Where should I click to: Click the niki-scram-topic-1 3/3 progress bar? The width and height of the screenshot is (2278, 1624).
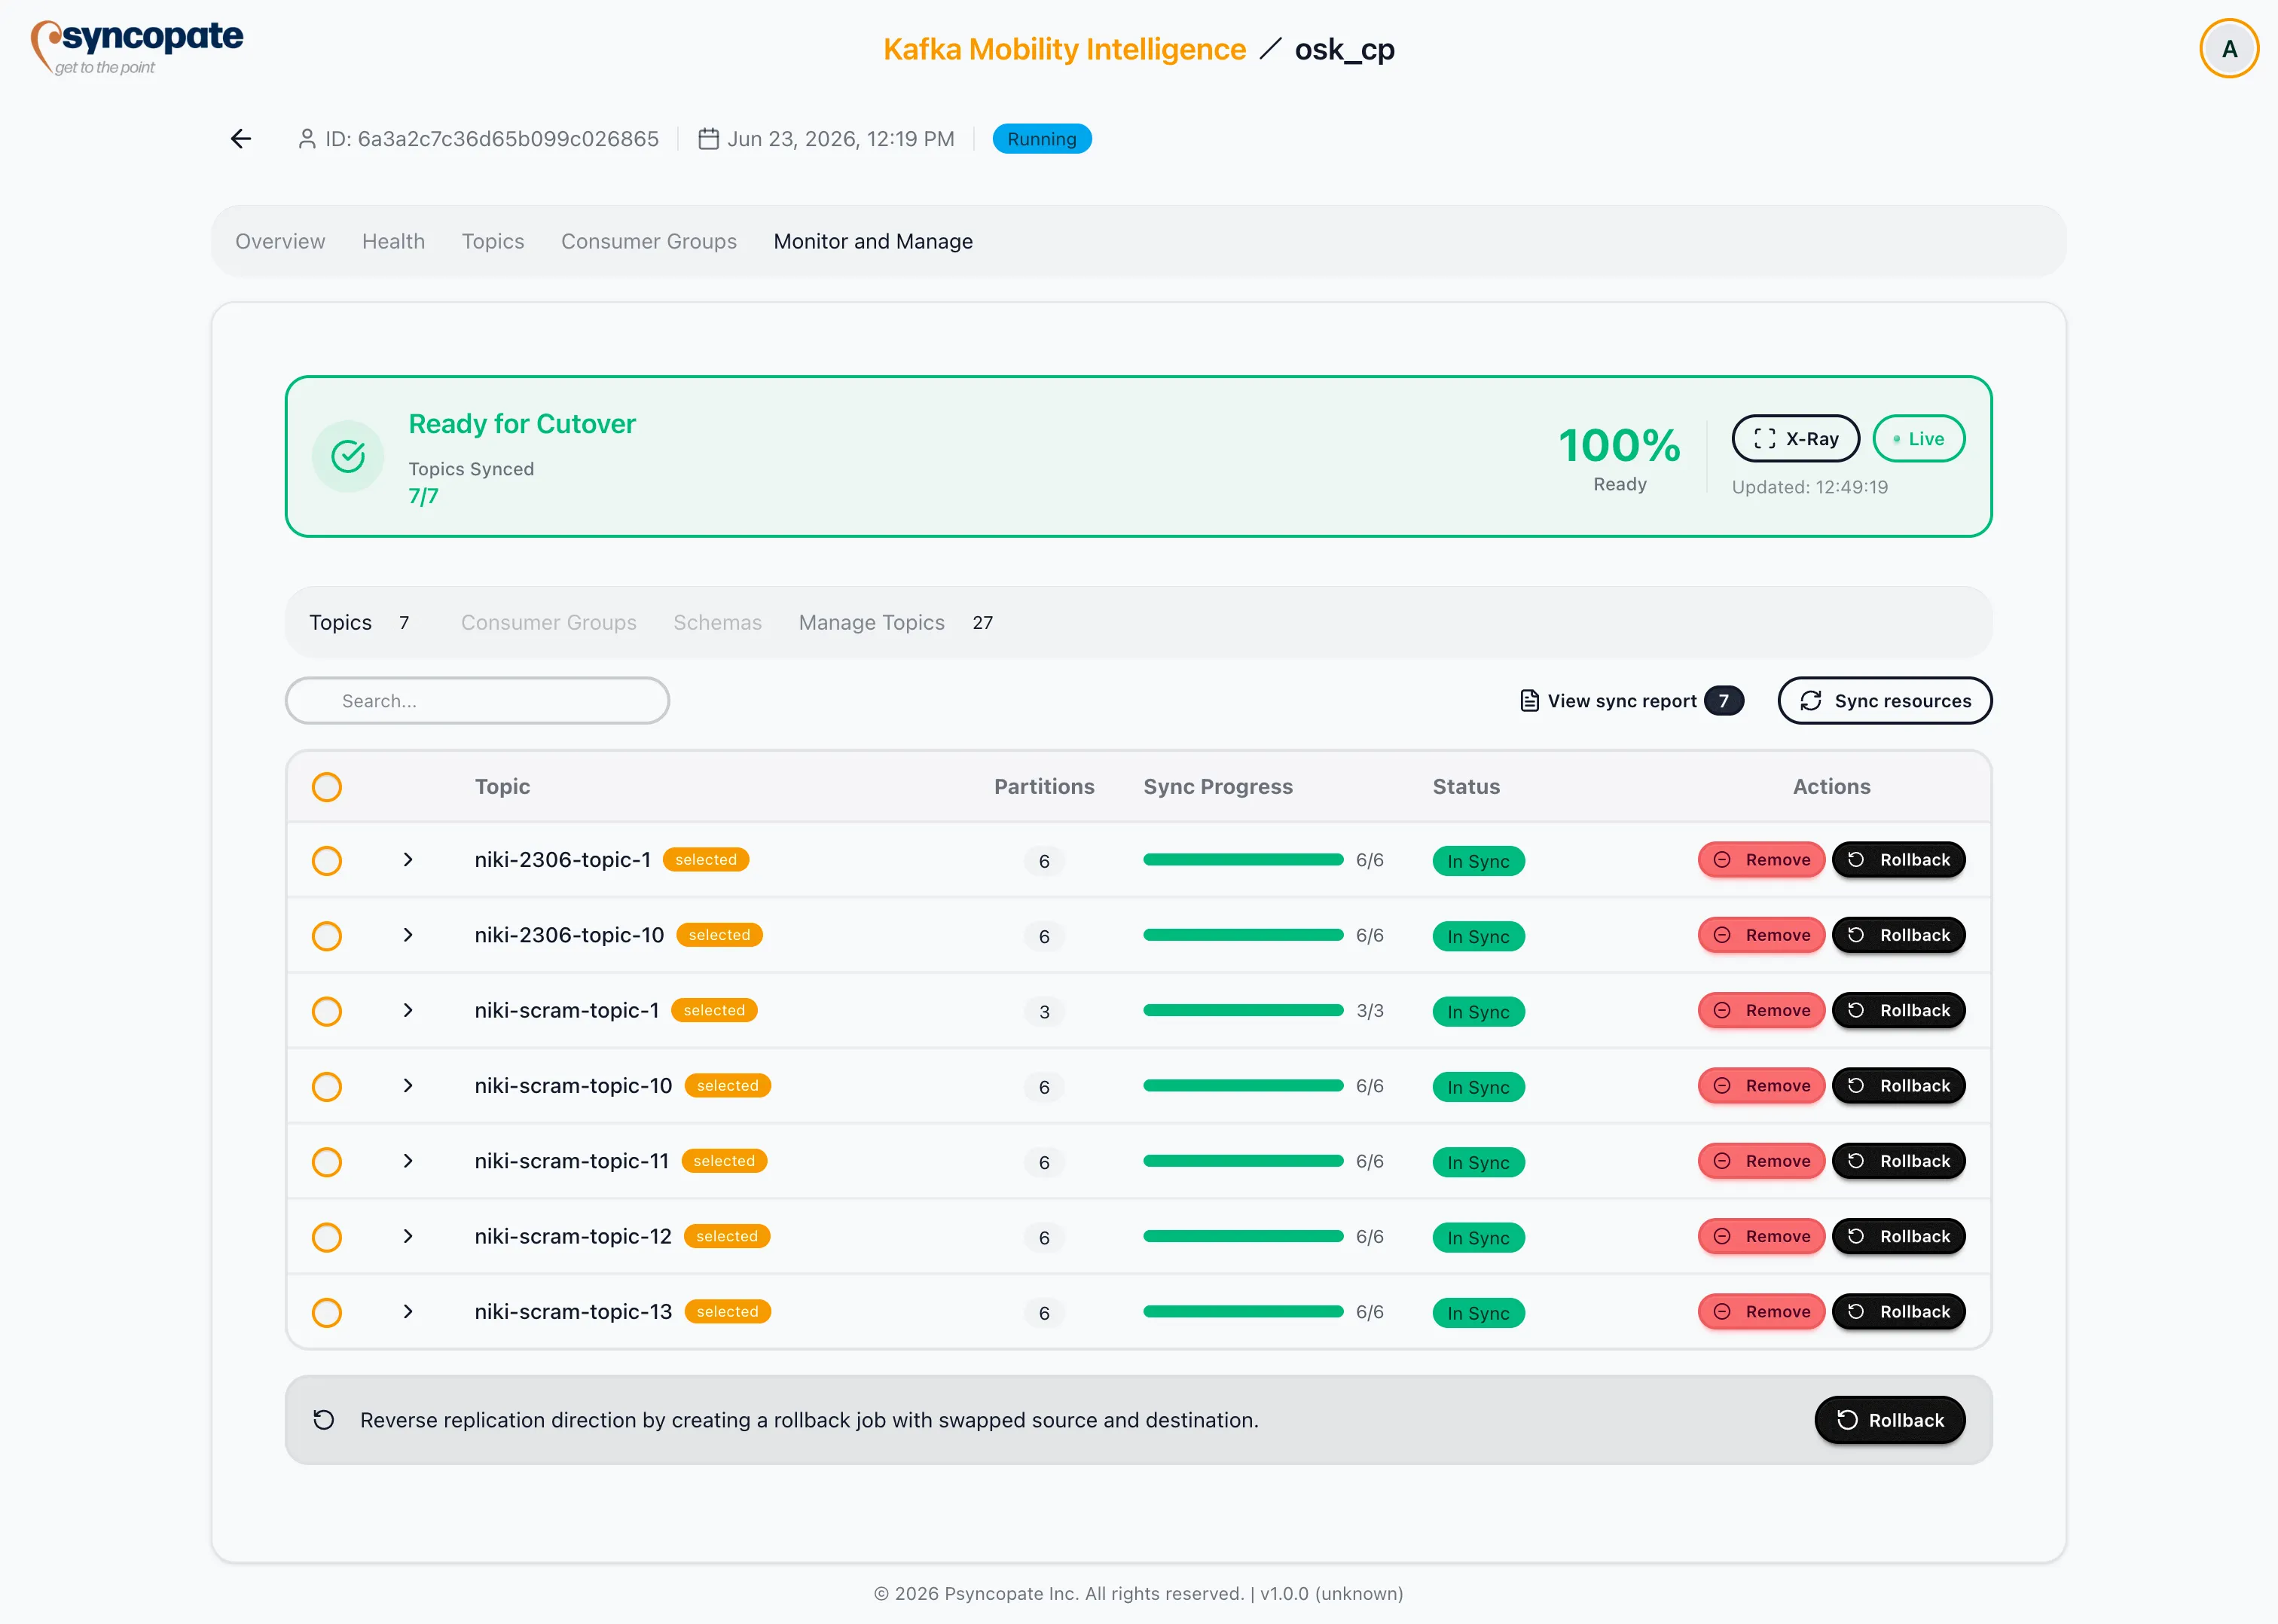coord(1243,1010)
